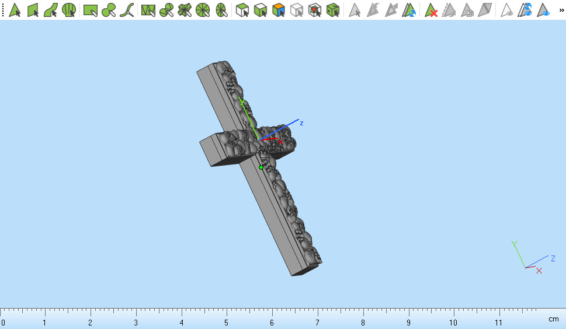566x329 pixels.
Task: Click the grey plane with stitch line icon
Action: pos(485,10)
